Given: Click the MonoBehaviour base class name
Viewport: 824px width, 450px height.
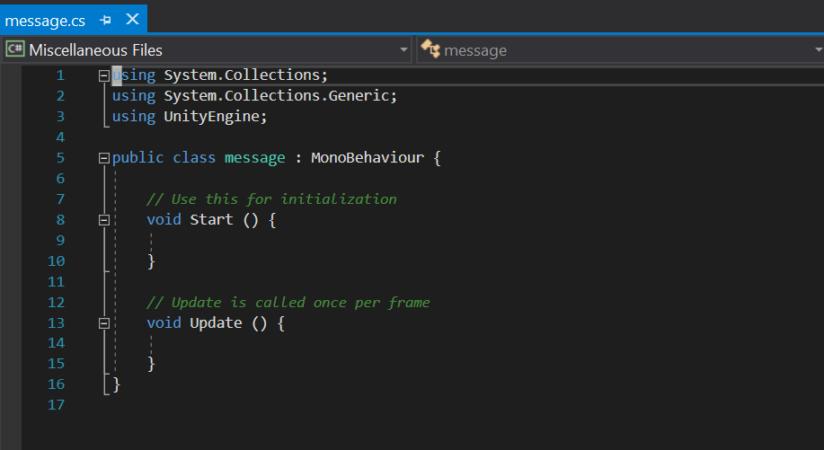Looking at the screenshot, I should click(x=367, y=158).
